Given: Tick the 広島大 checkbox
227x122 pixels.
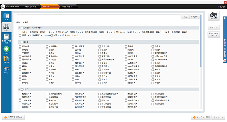Looking at the screenshot, I should tap(73, 76).
